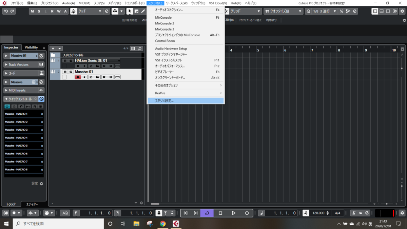This screenshot has width=407, height=229.
Task: Open the クオンタイズ値 grid type dropdown
Action: pos(284,11)
